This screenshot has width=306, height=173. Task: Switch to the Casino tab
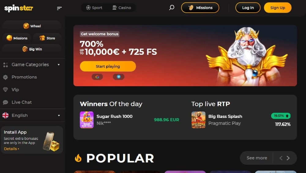[x=122, y=8]
